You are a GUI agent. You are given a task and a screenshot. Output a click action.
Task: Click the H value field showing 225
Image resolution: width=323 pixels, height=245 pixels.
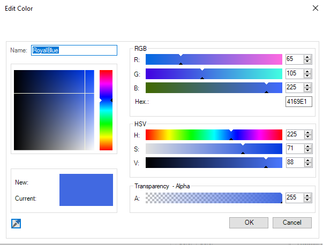pos(295,135)
